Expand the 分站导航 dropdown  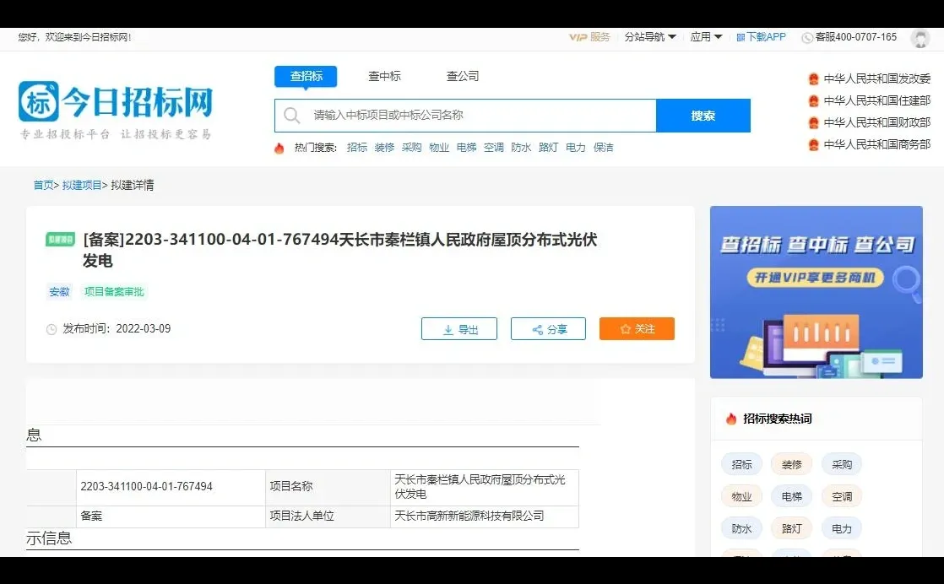point(648,37)
